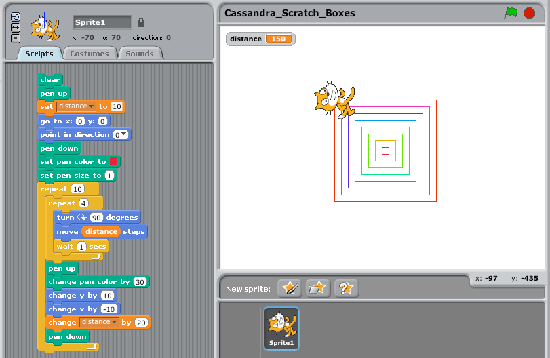
Task: Choose new sprite from file icon
Action: click(318, 288)
